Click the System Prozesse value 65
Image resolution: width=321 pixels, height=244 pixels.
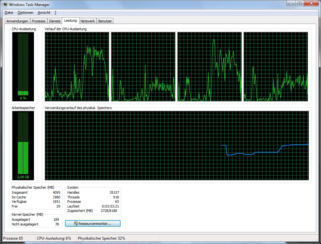coord(117,202)
